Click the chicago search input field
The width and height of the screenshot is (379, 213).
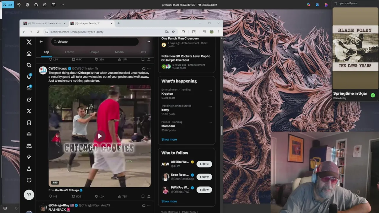point(95,41)
